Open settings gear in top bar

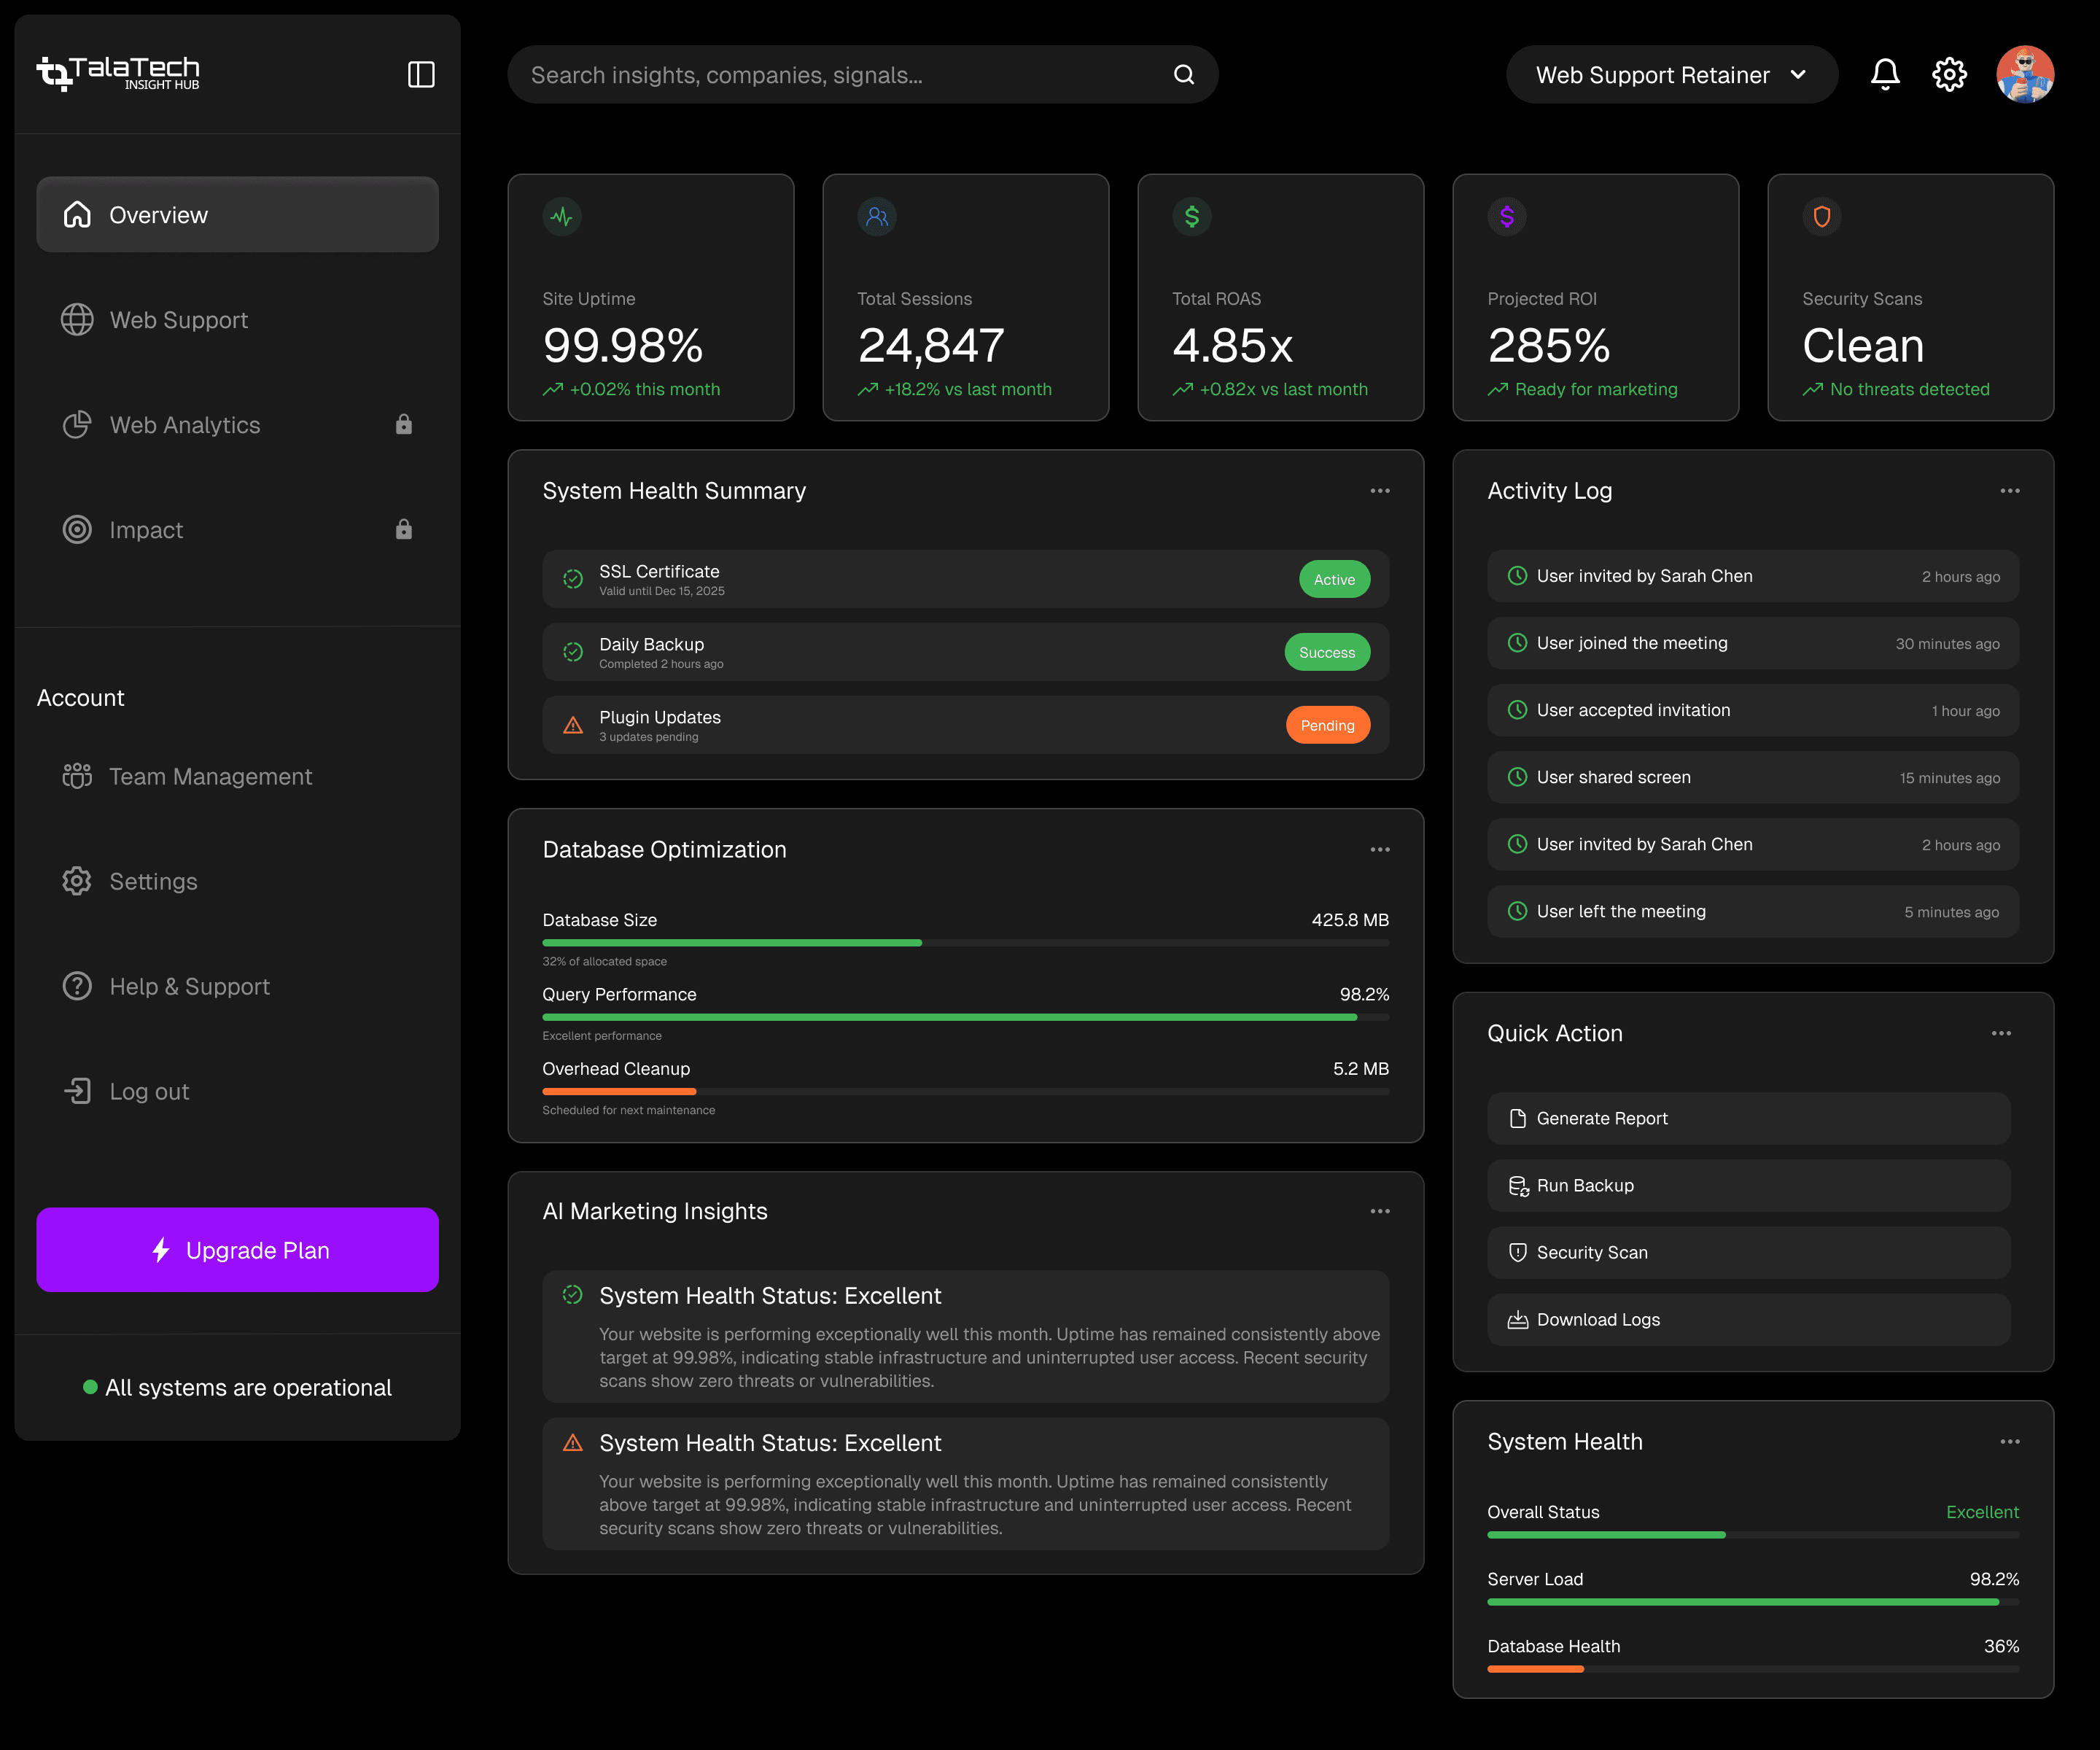click(1949, 74)
